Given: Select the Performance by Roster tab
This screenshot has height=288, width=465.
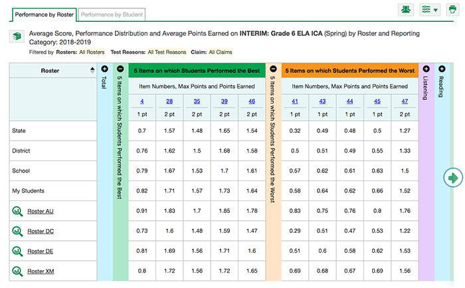Looking at the screenshot, I should 45,15.
